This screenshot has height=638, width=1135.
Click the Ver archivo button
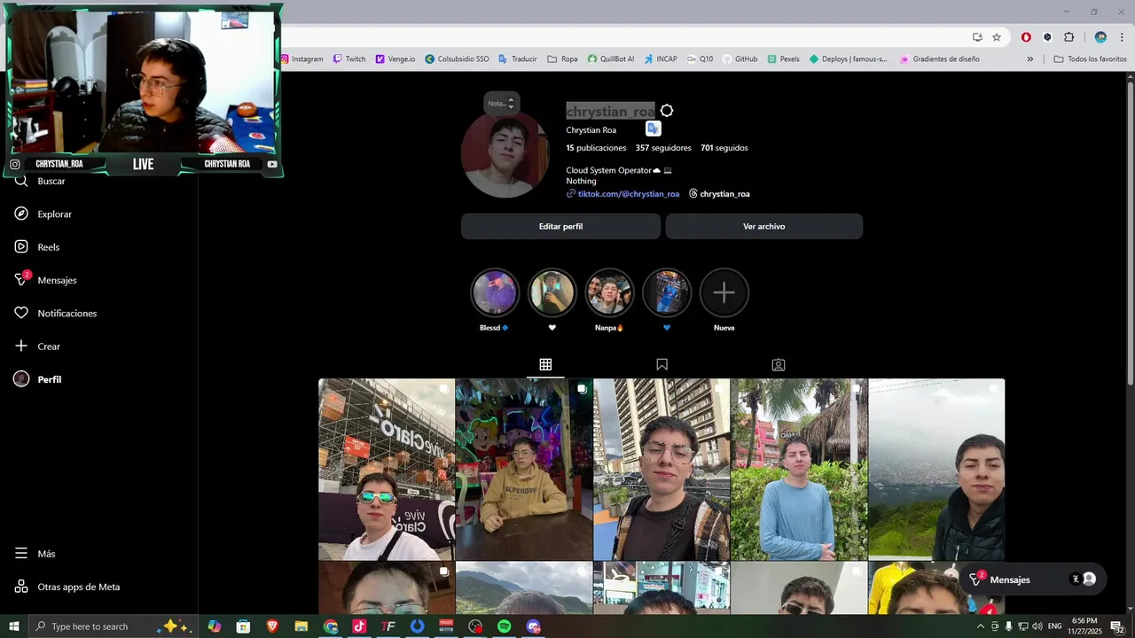pos(764,226)
